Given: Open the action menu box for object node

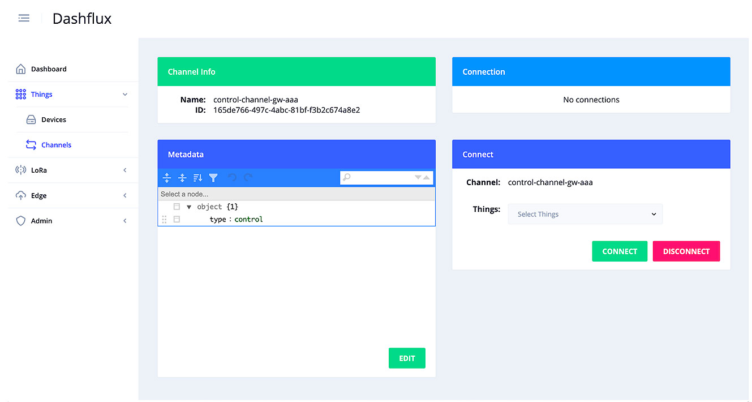Looking at the screenshot, I should point(177,207).
